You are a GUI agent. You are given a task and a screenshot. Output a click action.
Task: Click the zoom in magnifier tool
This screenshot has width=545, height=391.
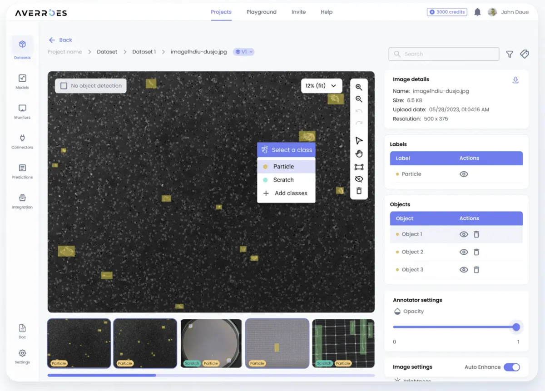[x=359, y=87]
